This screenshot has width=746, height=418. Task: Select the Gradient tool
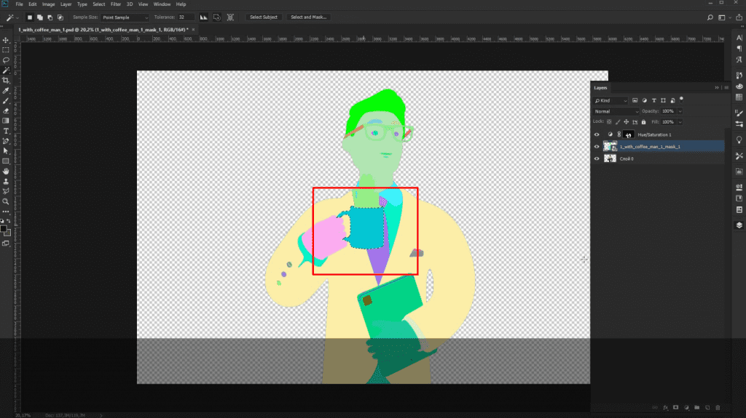pyautogui.click(x=6, y=121)
